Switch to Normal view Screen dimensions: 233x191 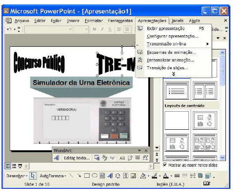coord(8,166)
